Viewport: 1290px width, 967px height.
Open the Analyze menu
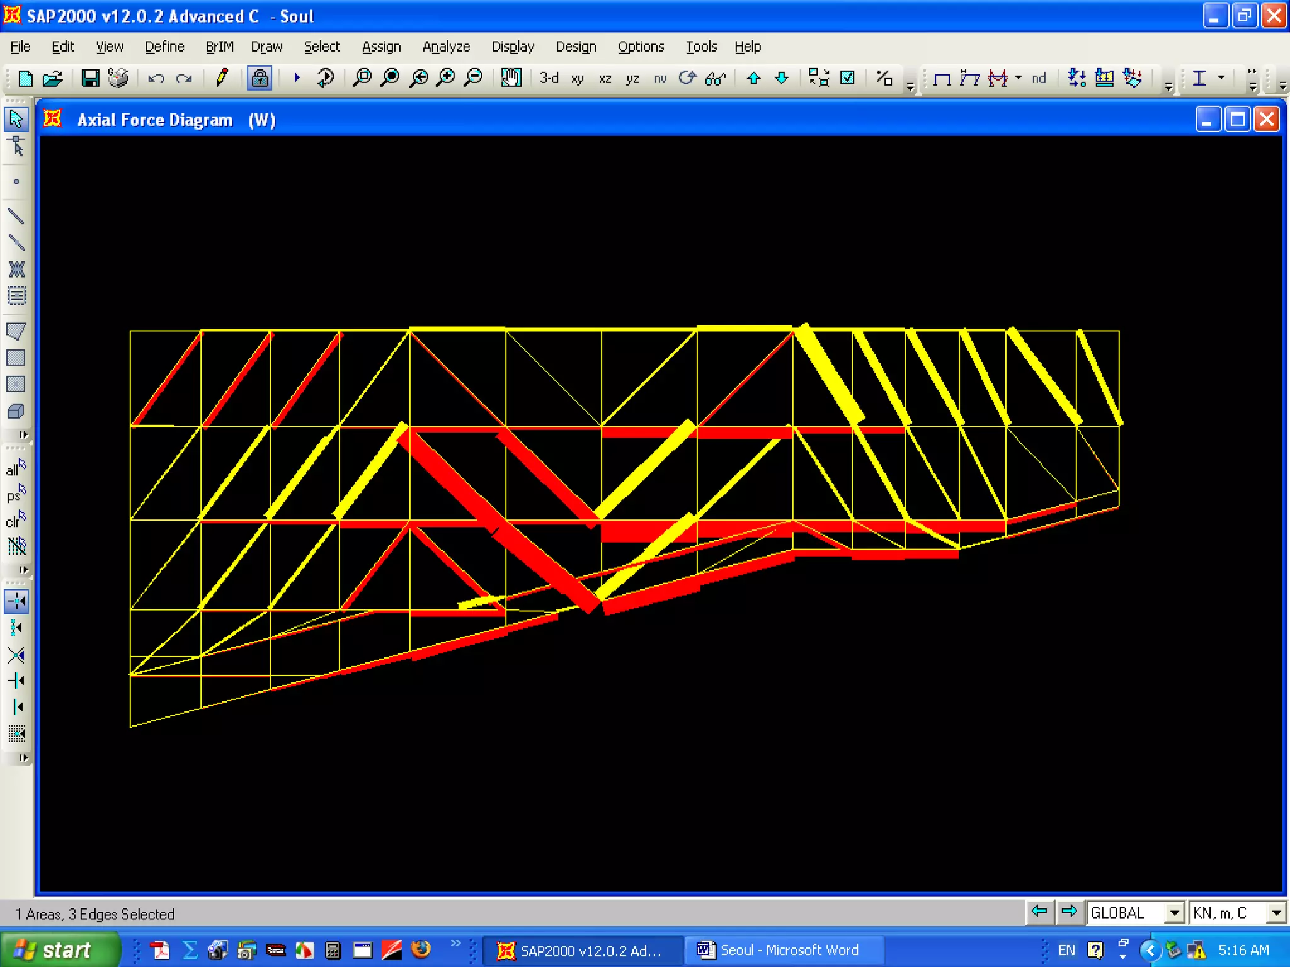click(x=445, y=47)
